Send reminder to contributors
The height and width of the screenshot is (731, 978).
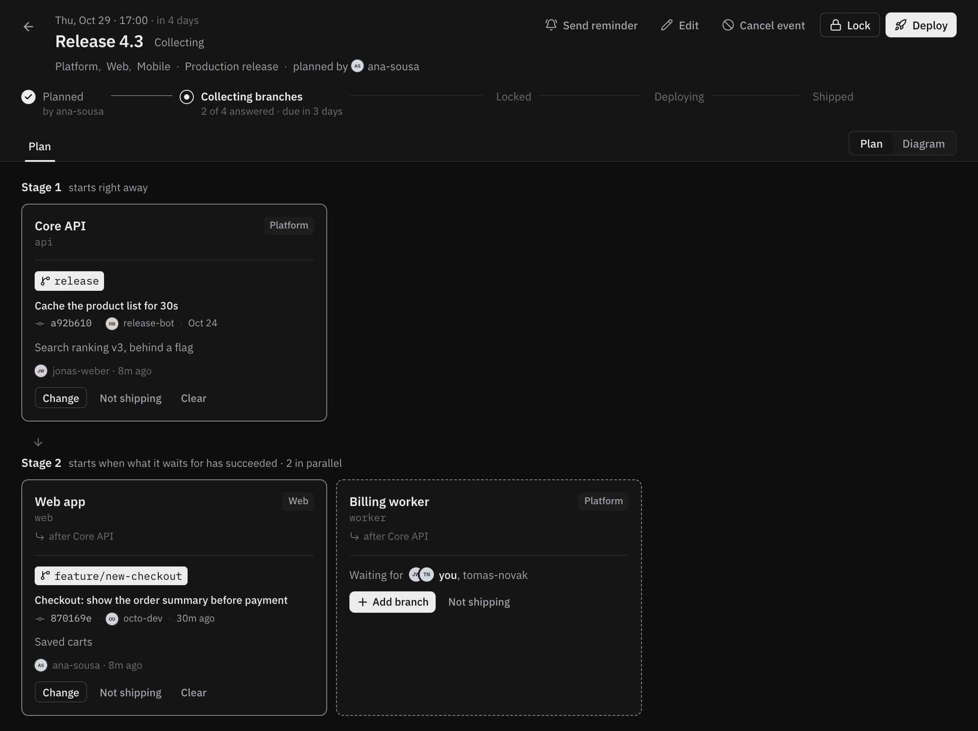[x=591, y=25]
